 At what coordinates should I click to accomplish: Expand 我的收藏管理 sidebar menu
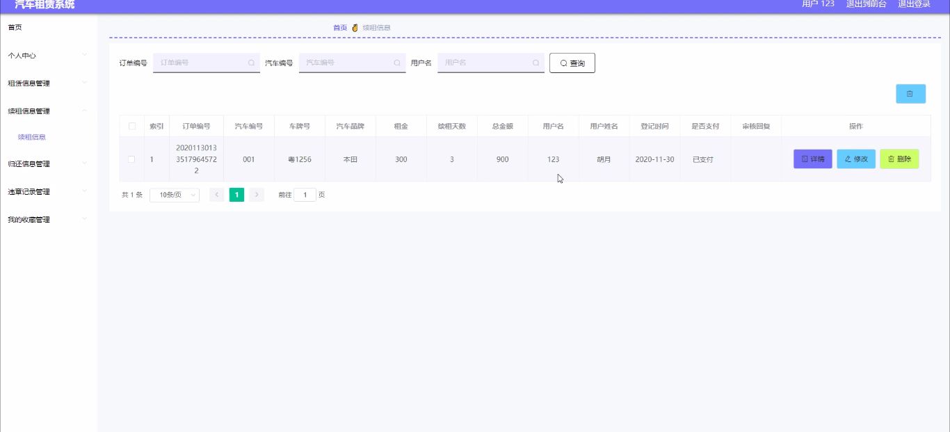[49, 219]
